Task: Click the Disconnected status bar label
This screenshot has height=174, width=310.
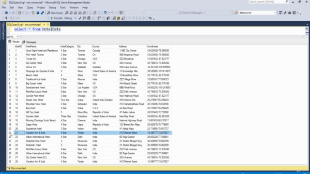Action: click(18, 168)
